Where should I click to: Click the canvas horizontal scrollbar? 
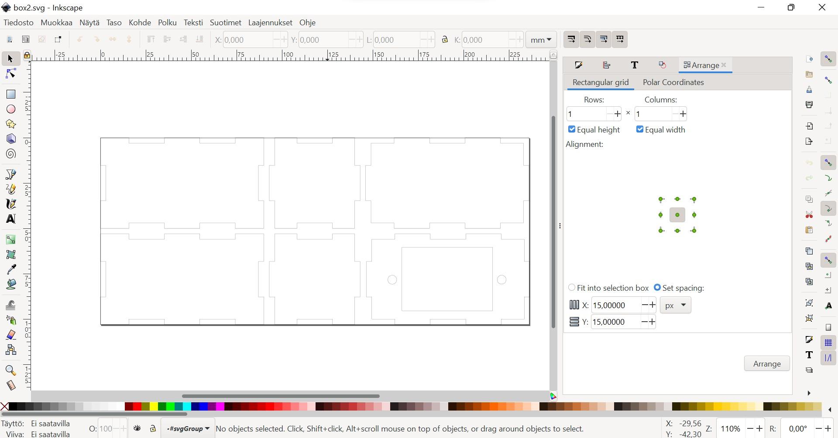pos(281,396)
